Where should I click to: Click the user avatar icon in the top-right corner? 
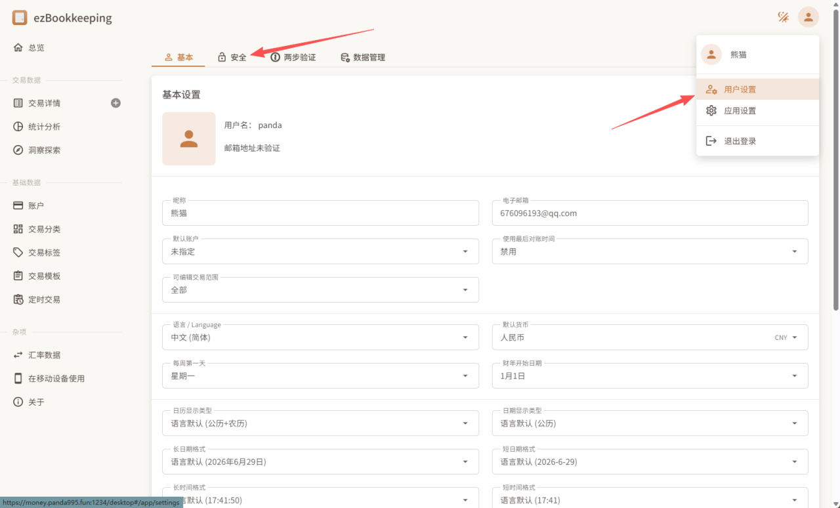click(x=808, y=17)
